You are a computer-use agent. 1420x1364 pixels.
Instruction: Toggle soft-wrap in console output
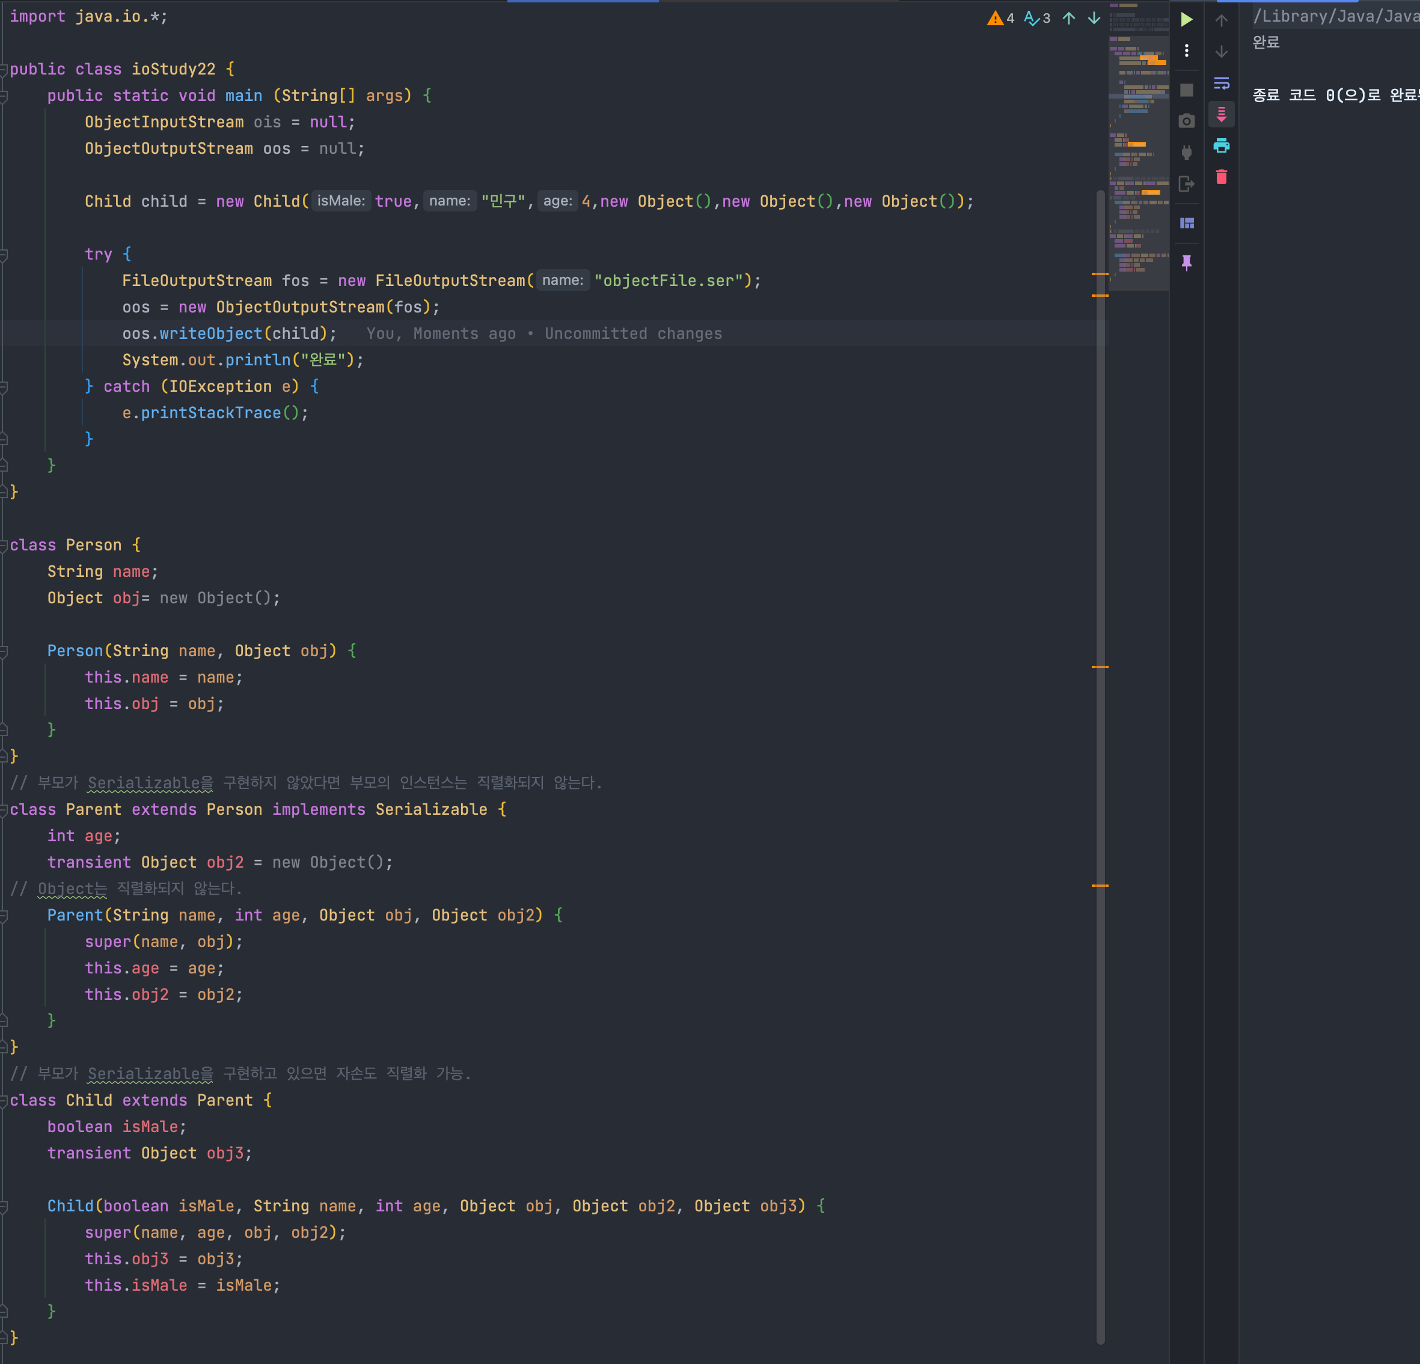click(1222, 84)
